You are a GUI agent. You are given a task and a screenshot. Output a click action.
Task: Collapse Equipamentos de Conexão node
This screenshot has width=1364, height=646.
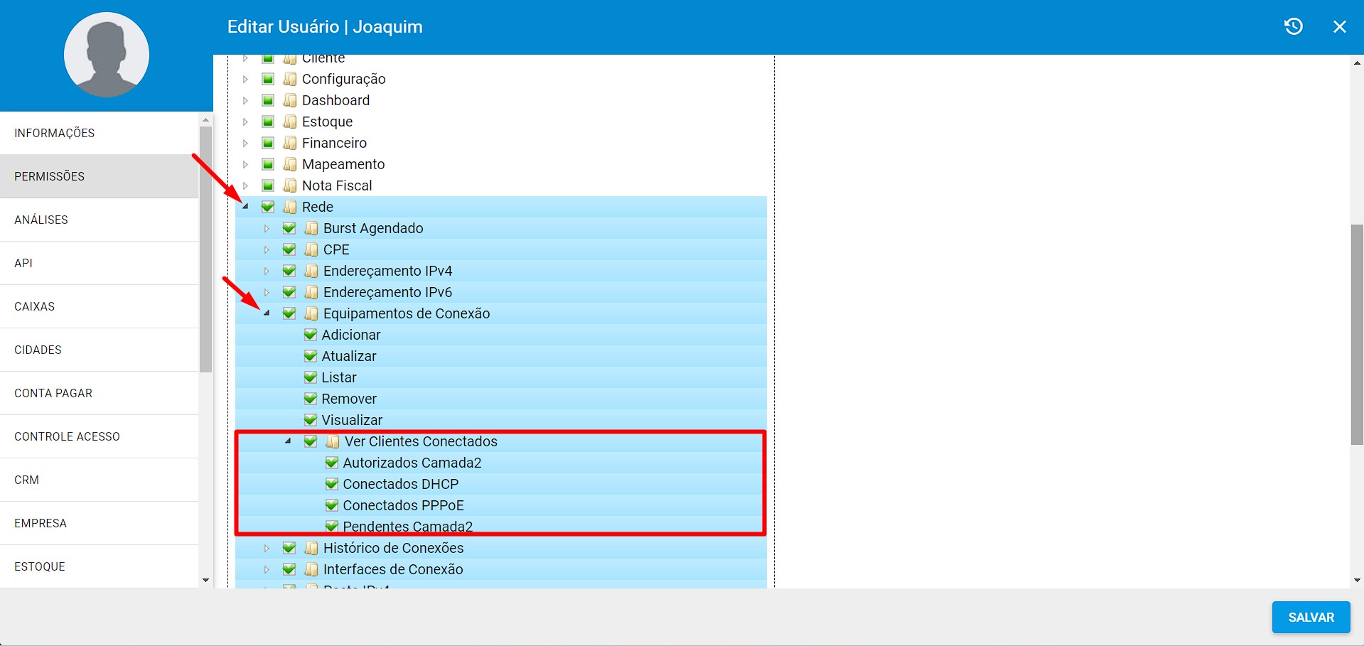(x=267, y=313)
